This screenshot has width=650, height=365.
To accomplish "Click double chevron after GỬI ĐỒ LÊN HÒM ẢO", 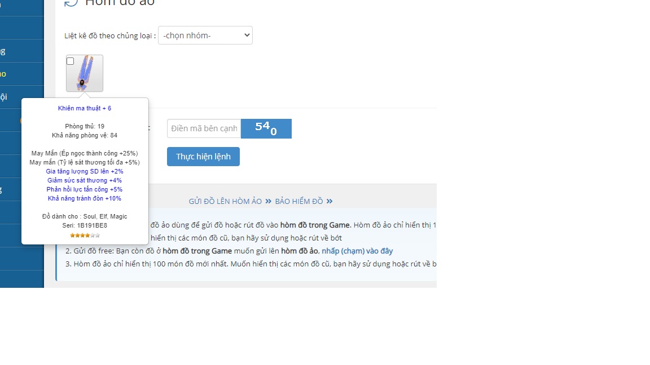I will coord(268,201).
